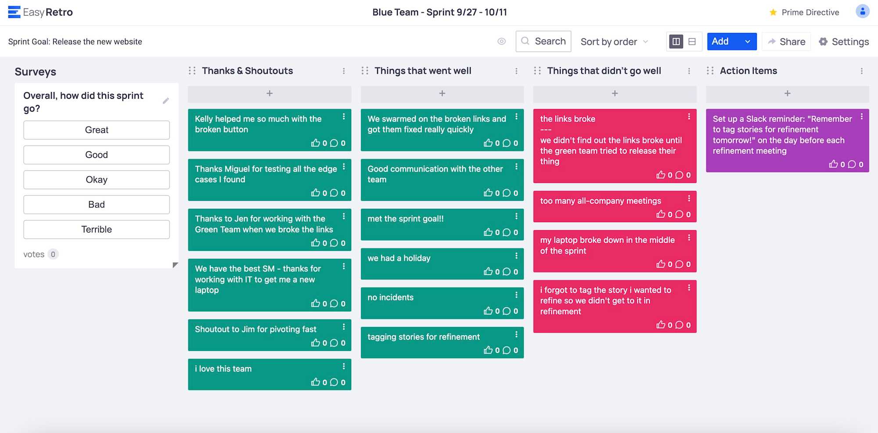Select the Search icon in the toolbar
The image size is (878, 433).
click(x=525, y=41)
